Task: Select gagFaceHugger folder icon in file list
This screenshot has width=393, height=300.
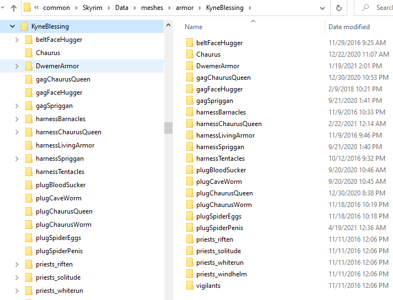Action: (190, 89)
